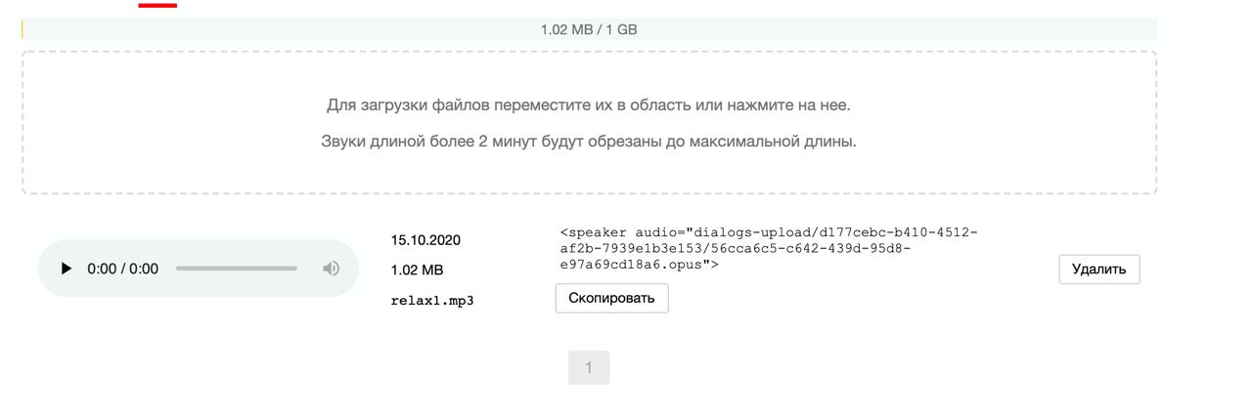1252x416 pixels.
Task: Play the relax1.mp3 audio
Action: click(x=67, y=269)
